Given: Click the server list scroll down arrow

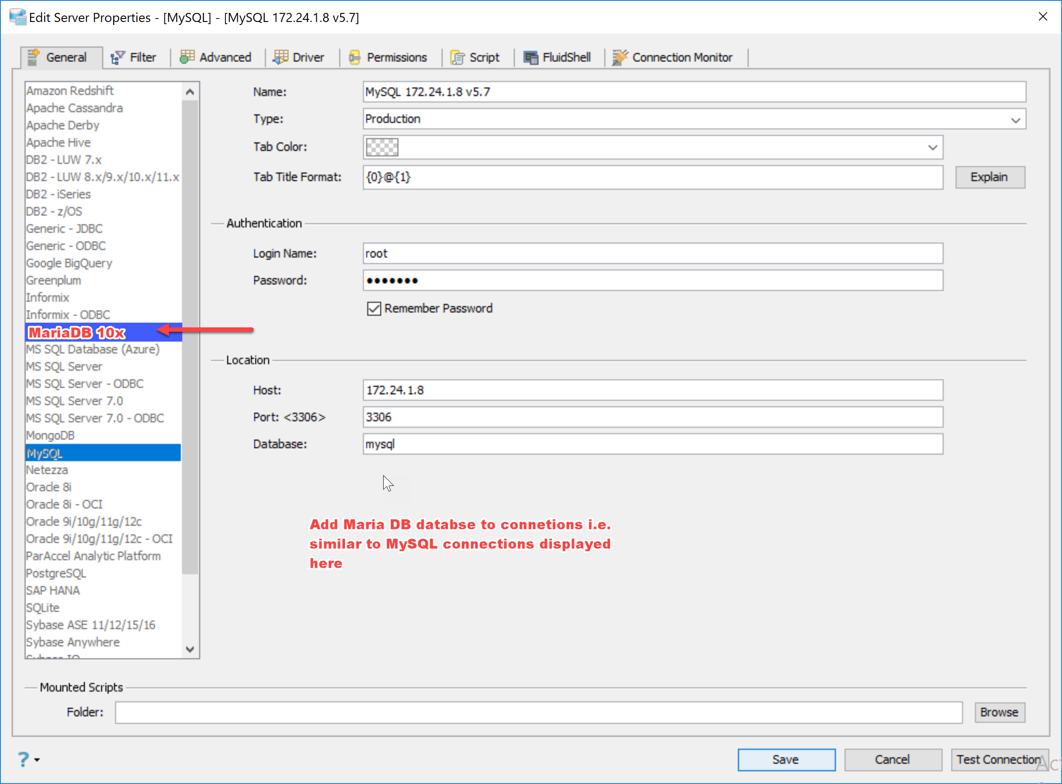Looking at the screenshot, I should coord(190,649).
